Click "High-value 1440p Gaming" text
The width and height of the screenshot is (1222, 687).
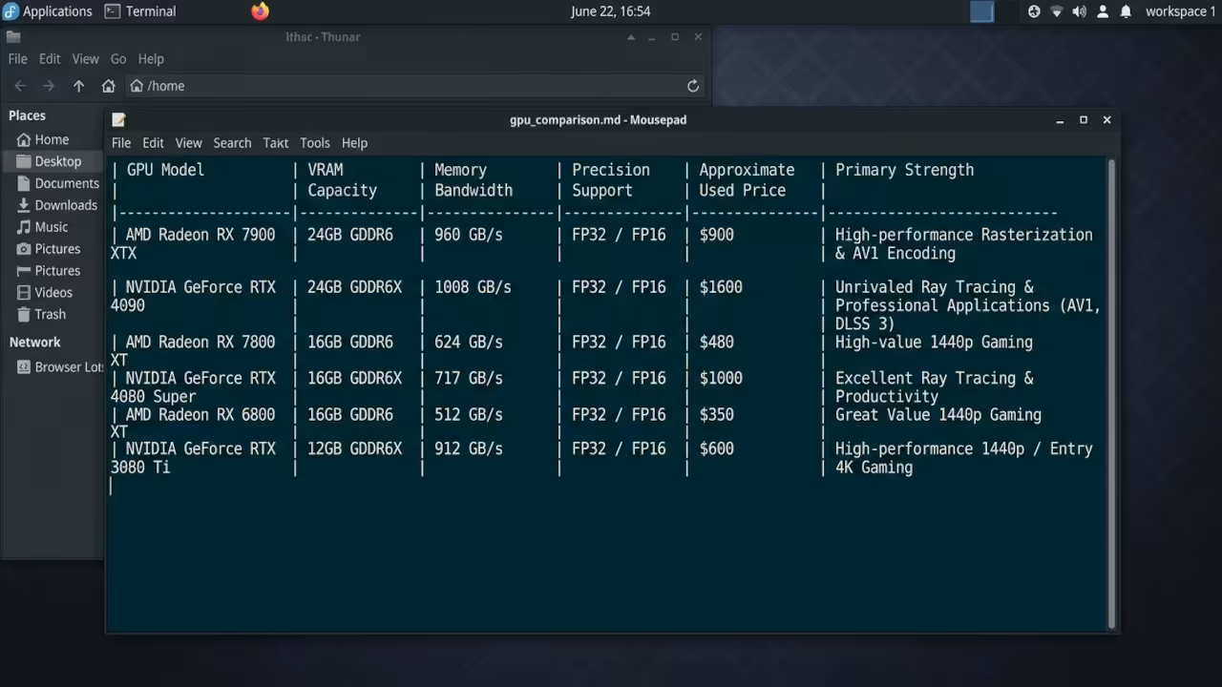[934, 343]
